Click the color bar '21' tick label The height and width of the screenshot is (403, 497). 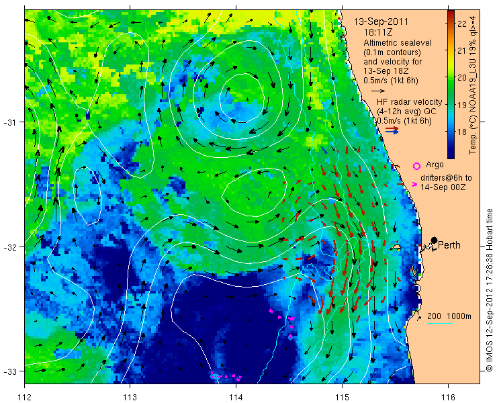click(x=462, y=51)
